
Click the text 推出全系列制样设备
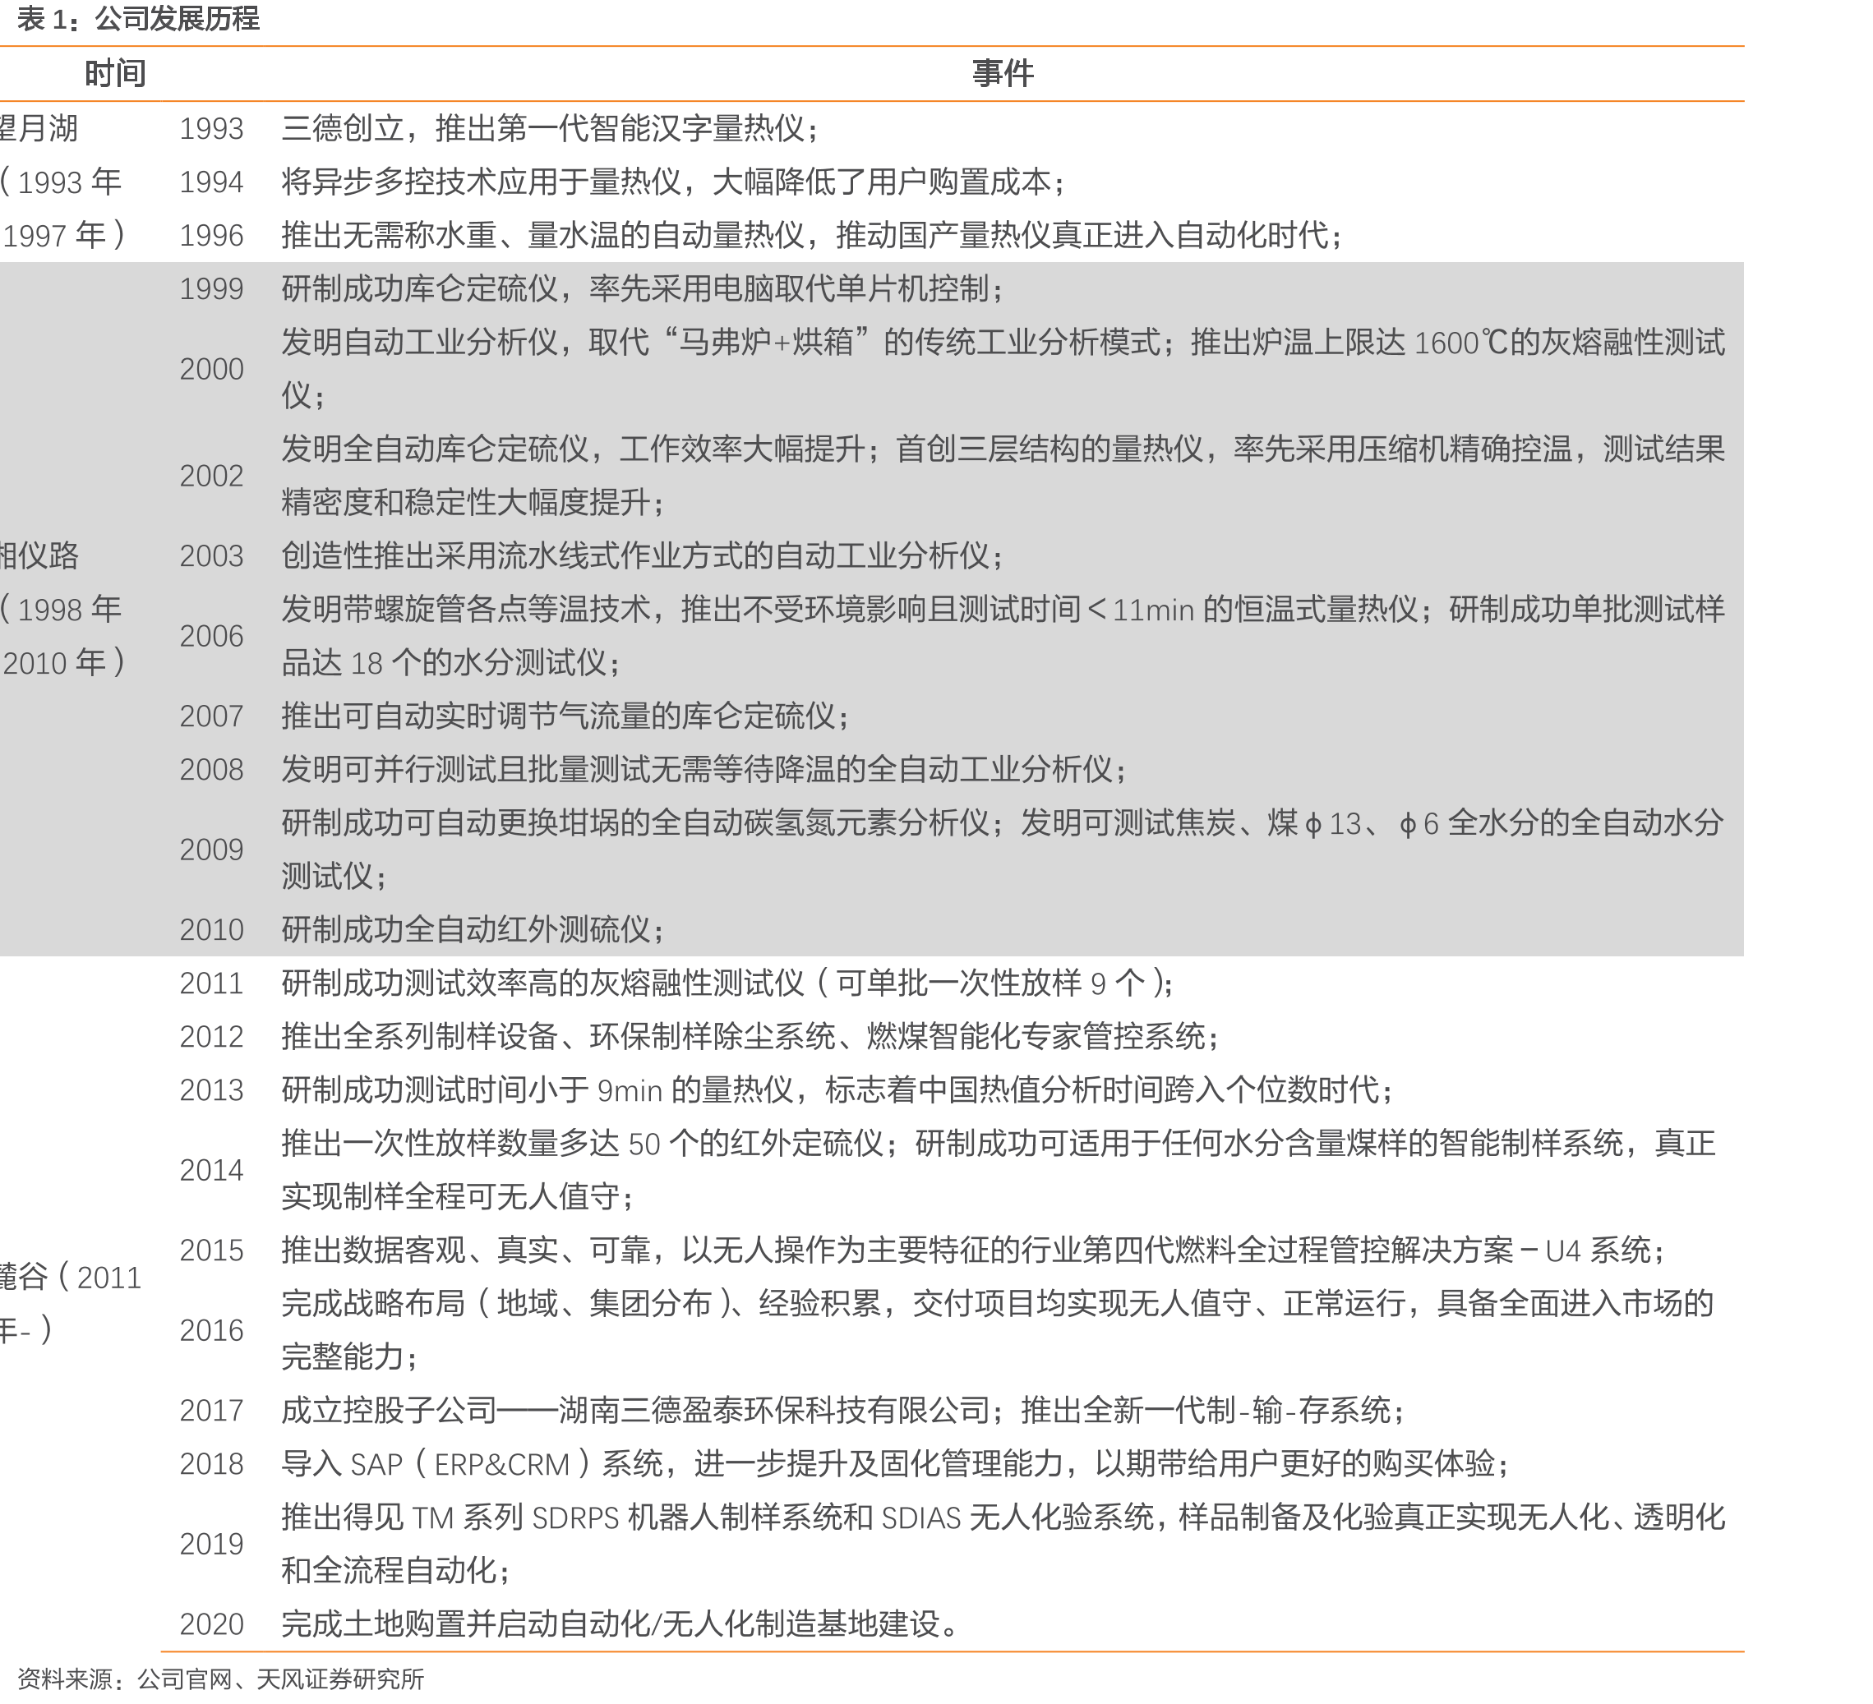pyautogui.click(x=419, y=1036)
